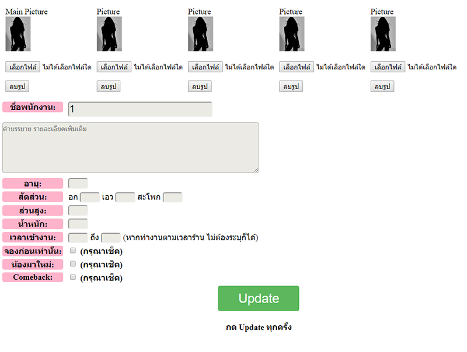Delete the Main Picture image (ลบรูป)
Viewport: 467px width, 352px height.
[18, 86]
